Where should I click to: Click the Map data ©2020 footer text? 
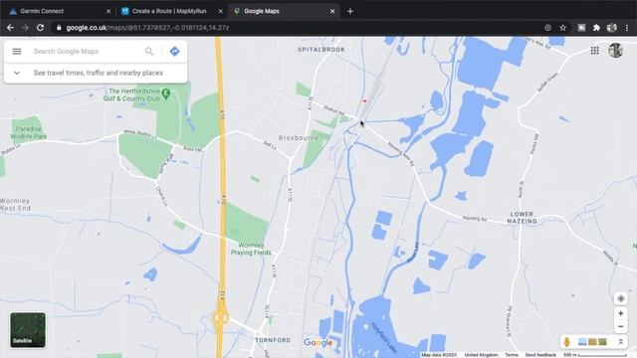(439, 355)
